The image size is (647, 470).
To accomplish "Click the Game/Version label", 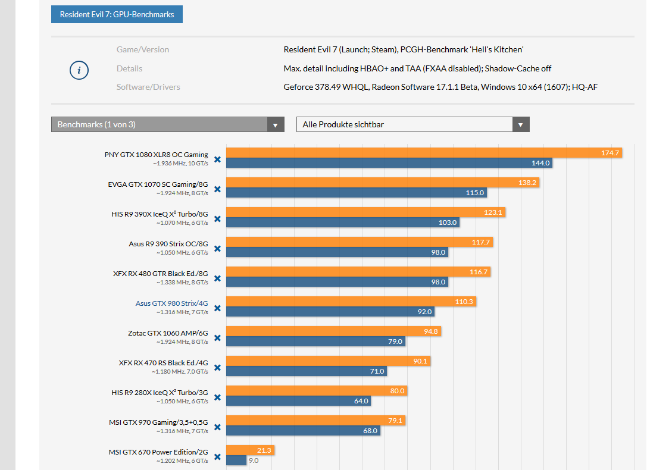I will pyautogui.click(x=143, y=49).
